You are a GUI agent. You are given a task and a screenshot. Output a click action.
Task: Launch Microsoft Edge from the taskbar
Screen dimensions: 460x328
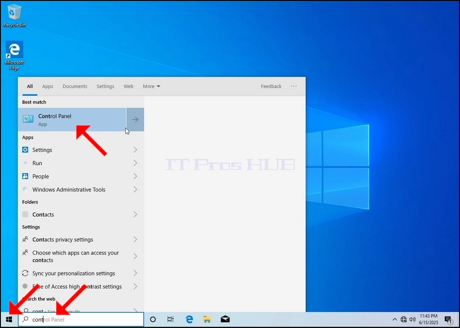[189, 319]
